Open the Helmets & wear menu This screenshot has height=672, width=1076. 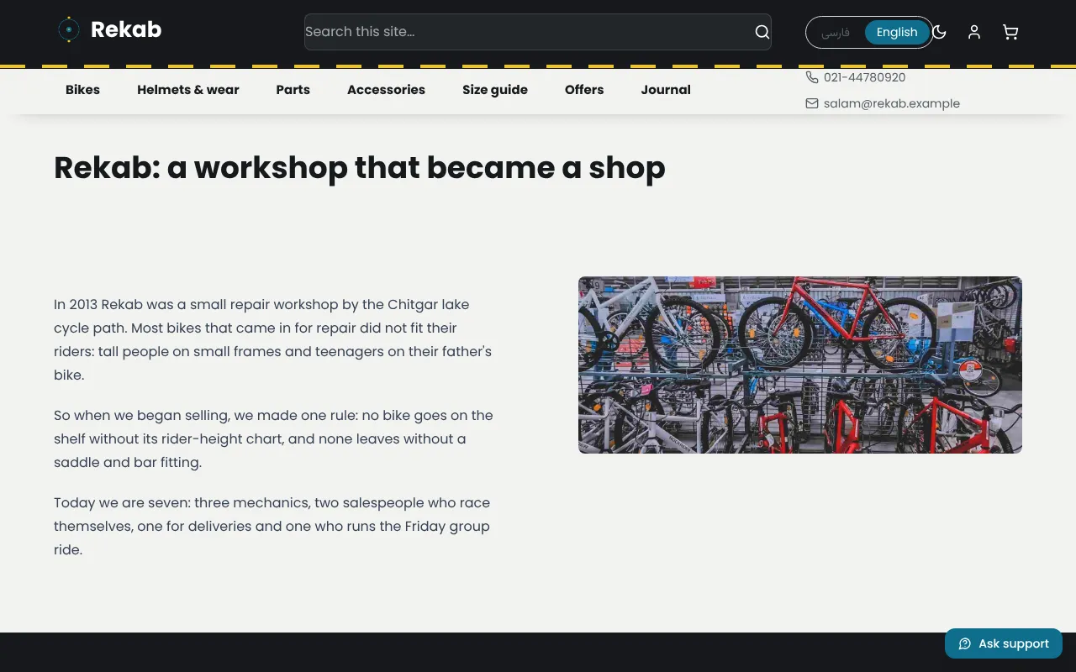pyautogui.click(x=188, y=90)
